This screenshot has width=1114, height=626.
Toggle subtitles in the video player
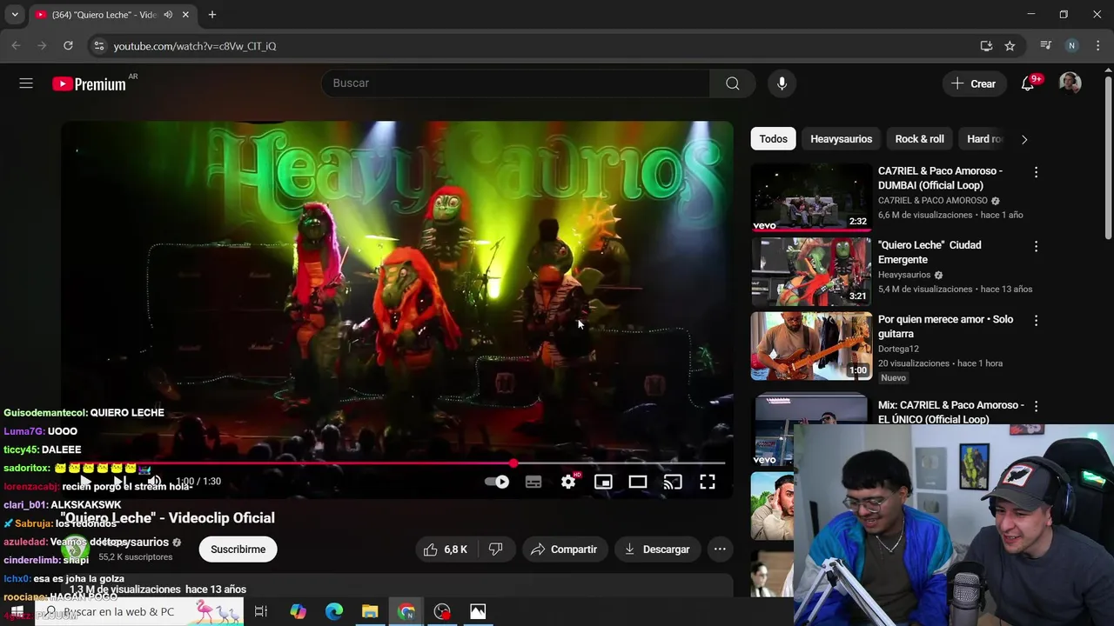point(534,482)
